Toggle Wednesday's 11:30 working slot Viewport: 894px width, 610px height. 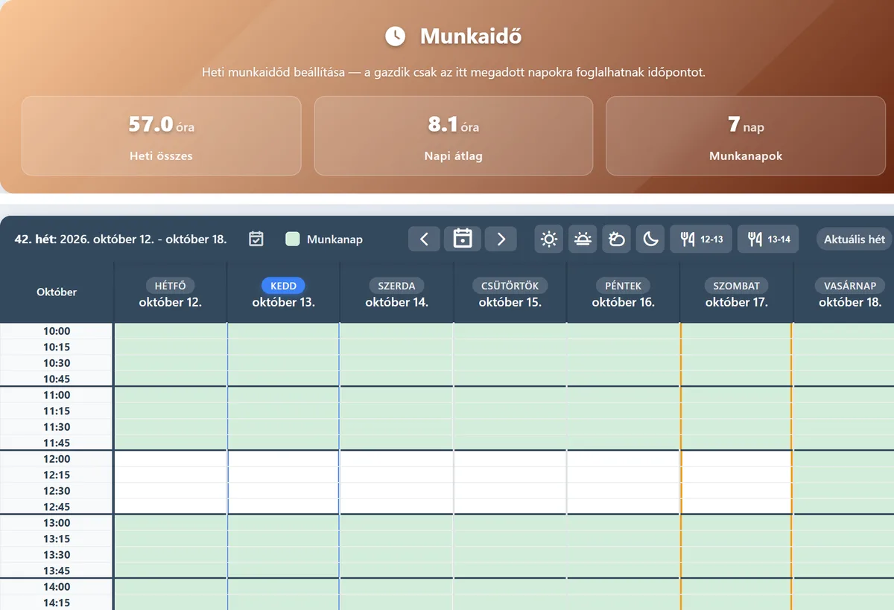point(397,427)
